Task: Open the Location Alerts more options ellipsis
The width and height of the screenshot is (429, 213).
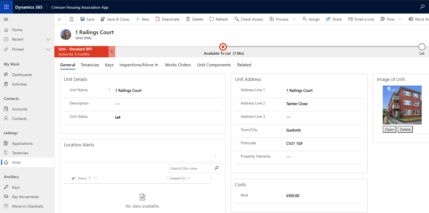Action: click(x=216, y=156)
